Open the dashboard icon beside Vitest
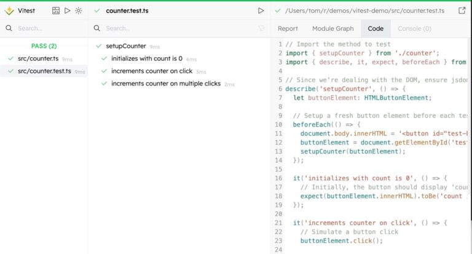This screenshot has height=254, width=472. pos(57,11)
